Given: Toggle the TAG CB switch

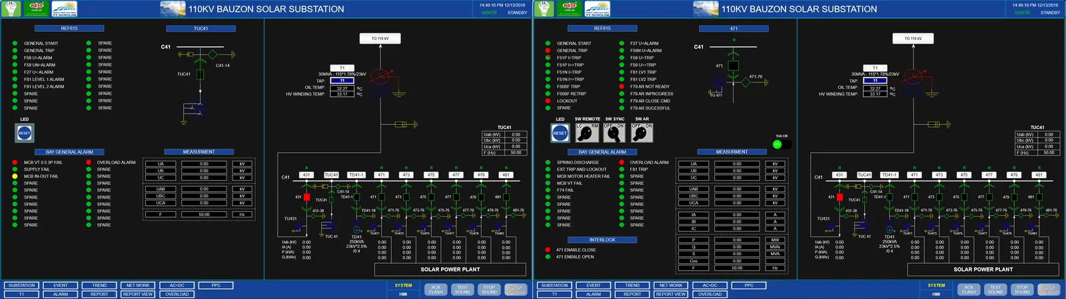Looking at the screenshot, I should 782,144.
